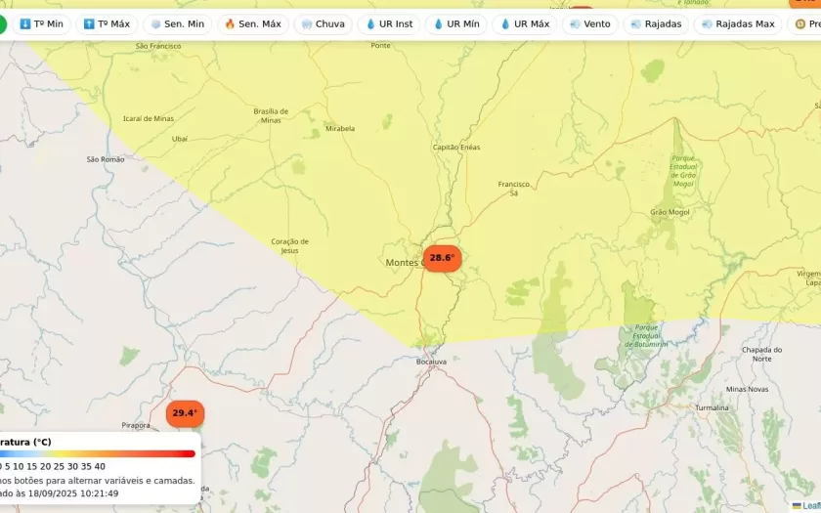Screen dimensions: 821x513
Task: Open the 28.6° Montes Claros station marker
Action: (x=442, y=259)
